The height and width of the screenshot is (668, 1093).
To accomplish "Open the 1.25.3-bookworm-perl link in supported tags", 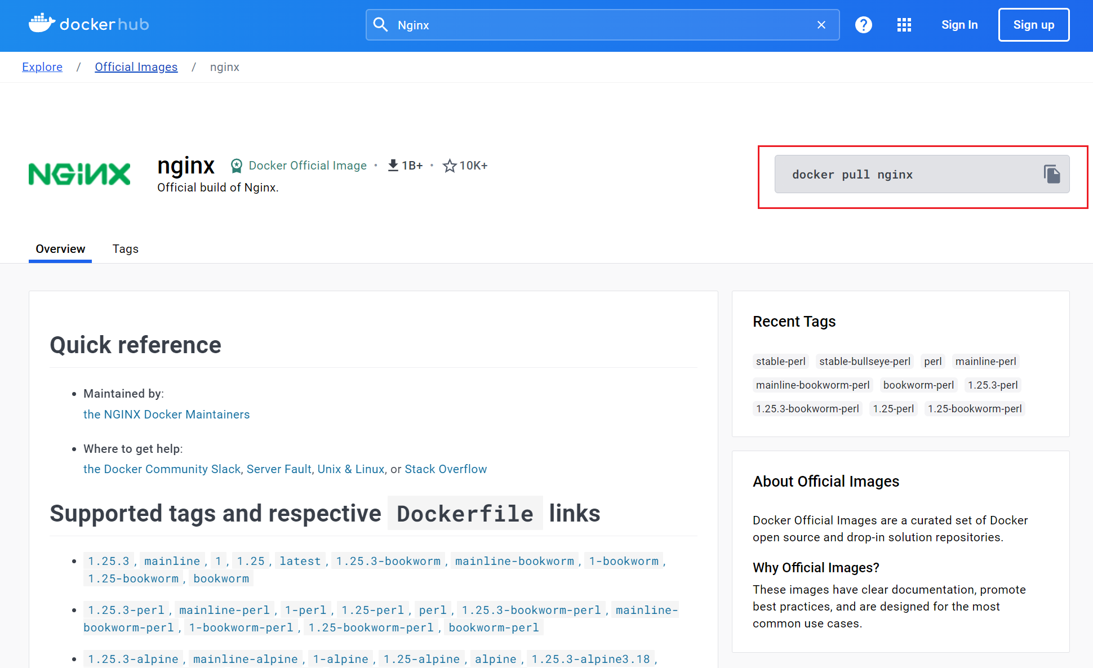I will point(531,610).
